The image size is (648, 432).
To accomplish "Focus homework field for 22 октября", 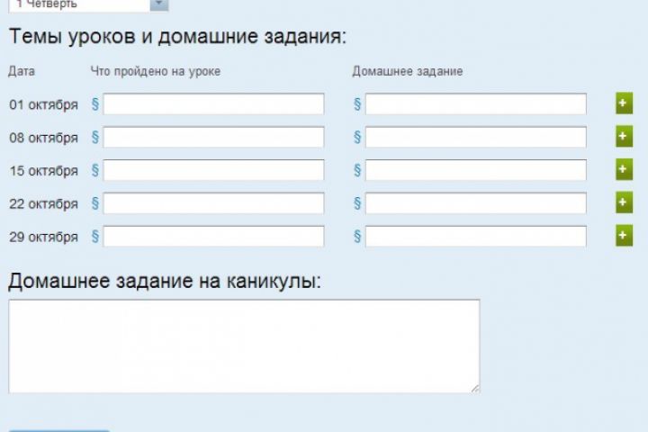I will [x=475, y=203].
